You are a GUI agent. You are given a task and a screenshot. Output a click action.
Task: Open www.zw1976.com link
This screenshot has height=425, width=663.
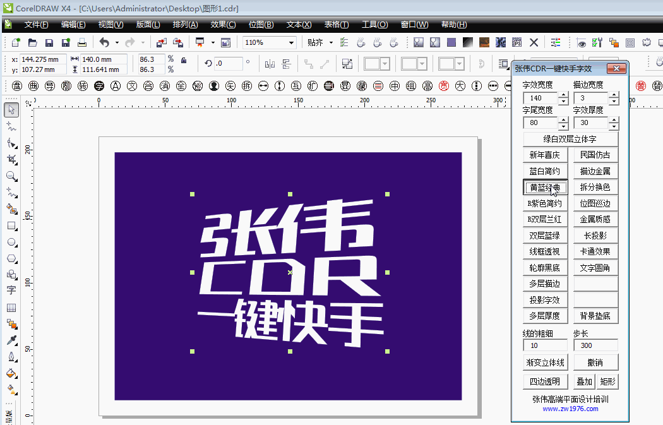point(570,409)
